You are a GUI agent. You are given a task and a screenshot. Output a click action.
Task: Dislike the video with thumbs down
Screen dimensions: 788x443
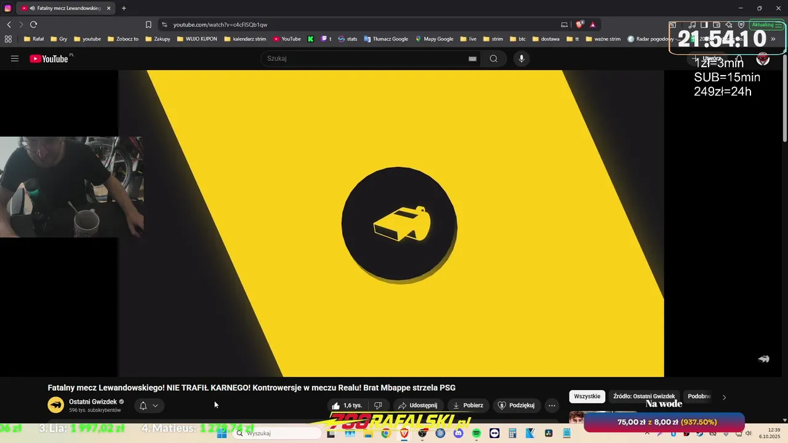pyautogui.click(x=378, y=405)
